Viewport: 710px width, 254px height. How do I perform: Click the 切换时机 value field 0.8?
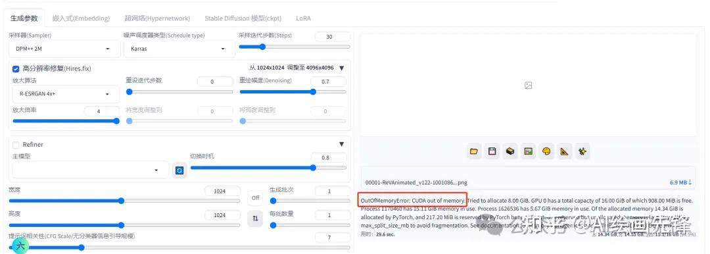point(329,157)
